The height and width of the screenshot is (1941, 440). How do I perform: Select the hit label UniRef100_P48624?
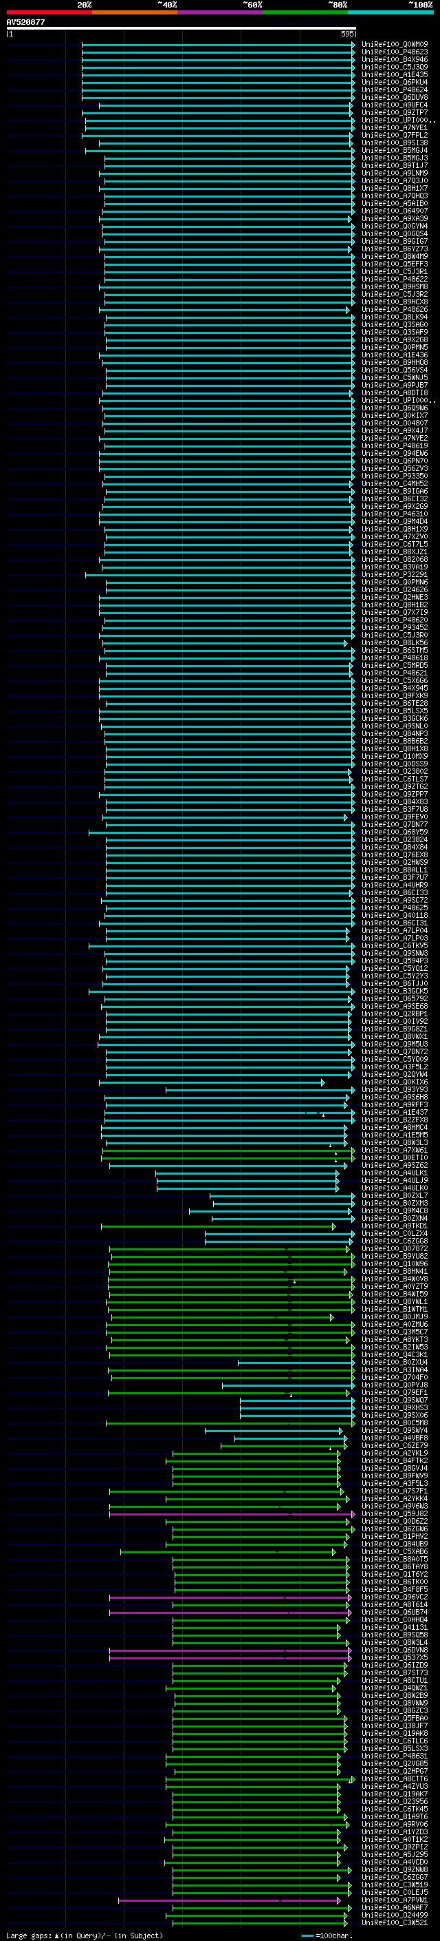point(395,90)
